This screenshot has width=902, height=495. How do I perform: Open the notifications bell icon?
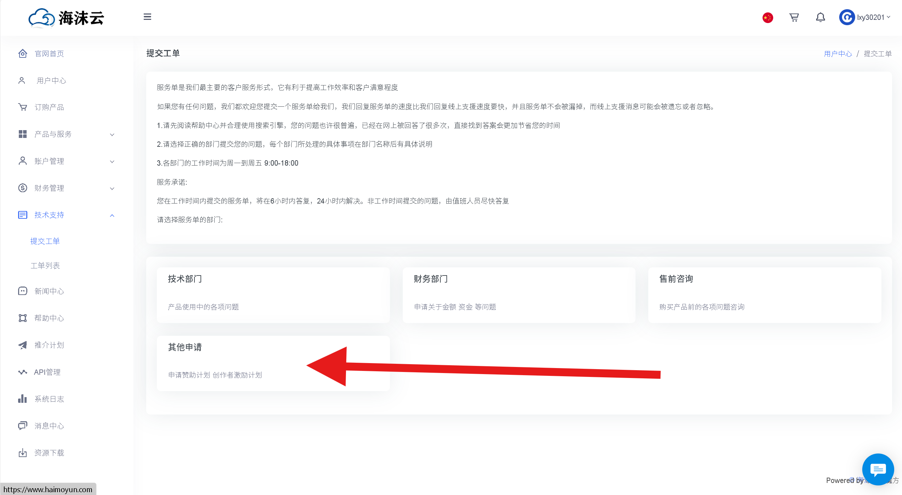coord(820,17)
